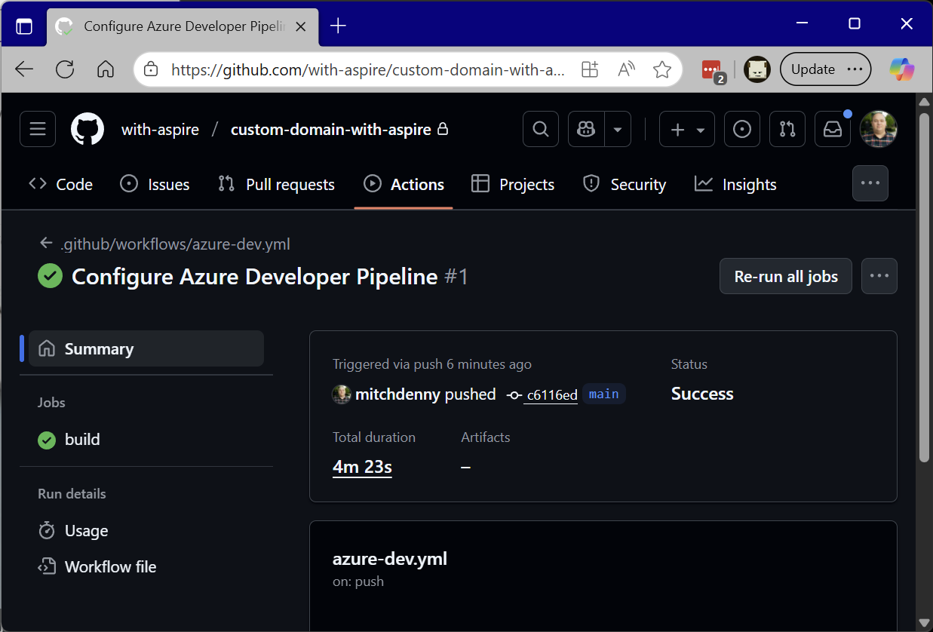Open the browser split screen icon

pos(590,69)
